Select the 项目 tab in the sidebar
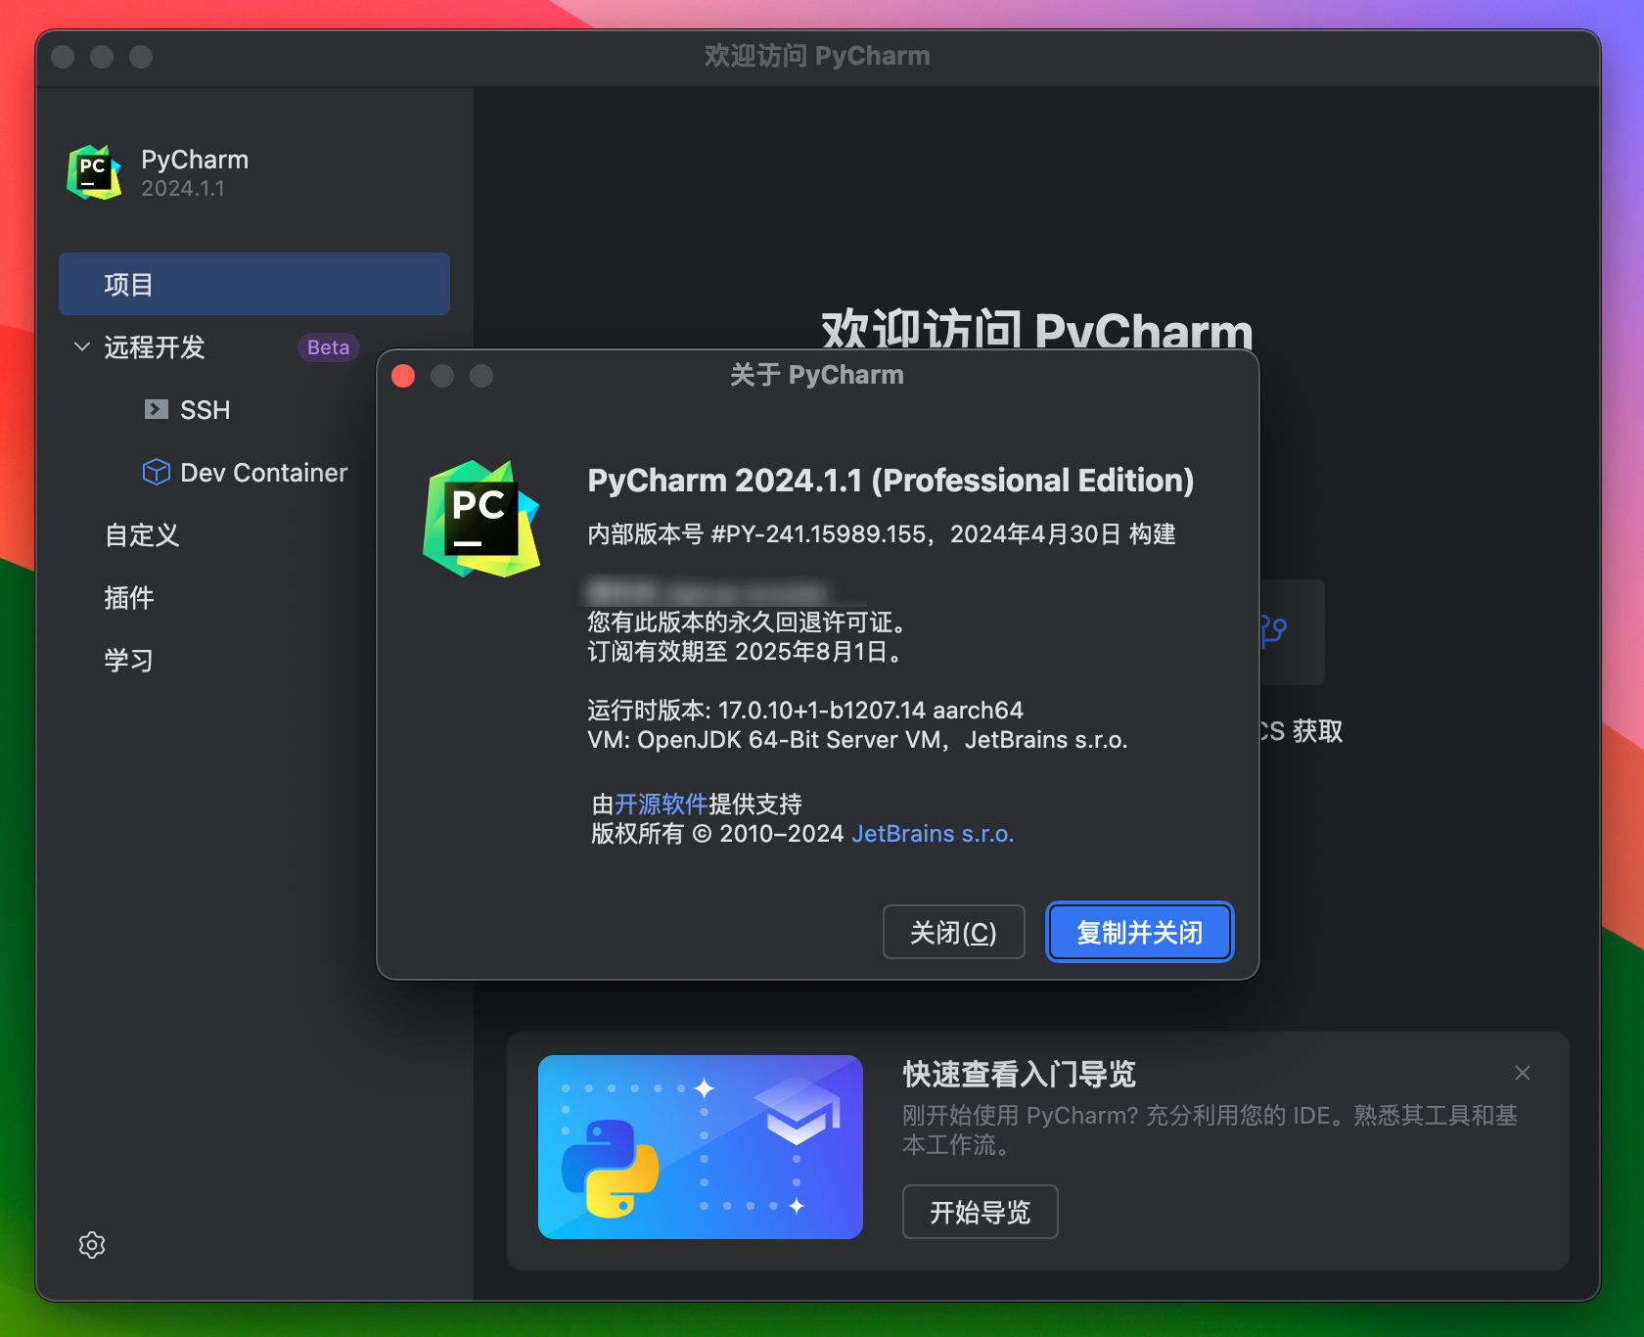Viewport: 1644px width, 1337px height. click(x=254, y=284)
